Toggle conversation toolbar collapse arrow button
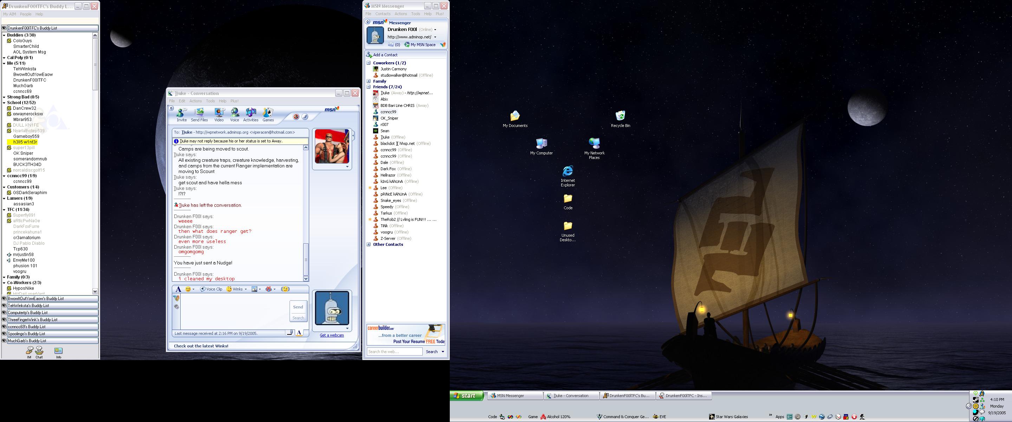The image size is (1012, 422). [171, 108]
